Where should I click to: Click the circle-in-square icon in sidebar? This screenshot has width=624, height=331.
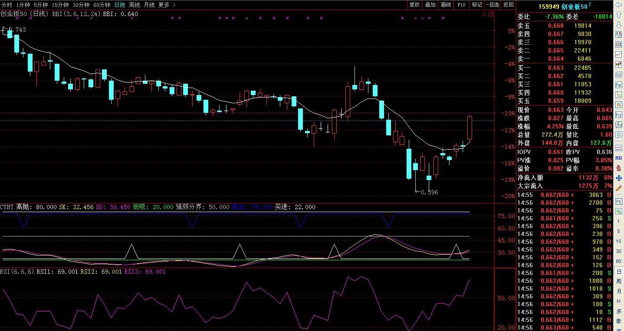click(x=619, y=134)
